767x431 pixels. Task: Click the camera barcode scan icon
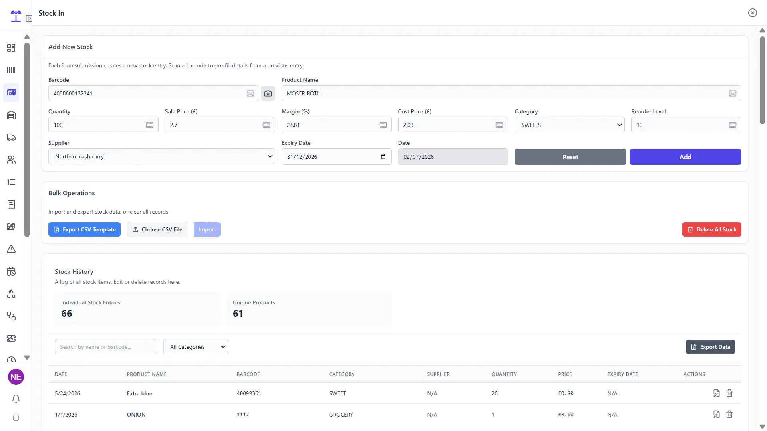[x=268, y=93]
